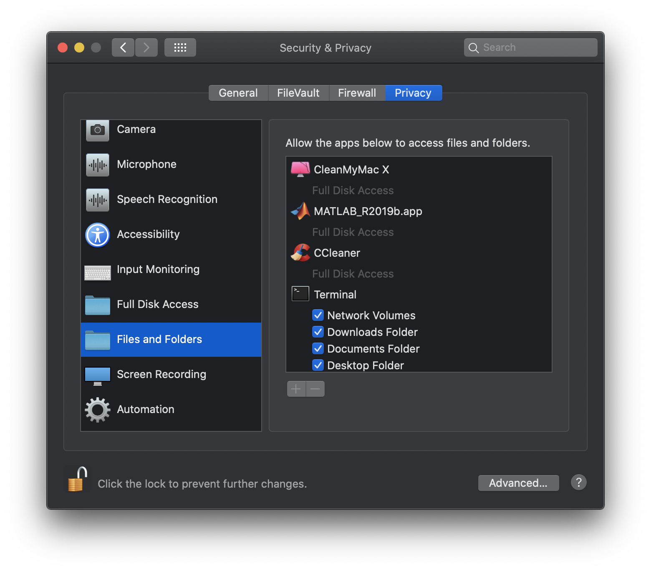Select the CCleaner name text

337,253
